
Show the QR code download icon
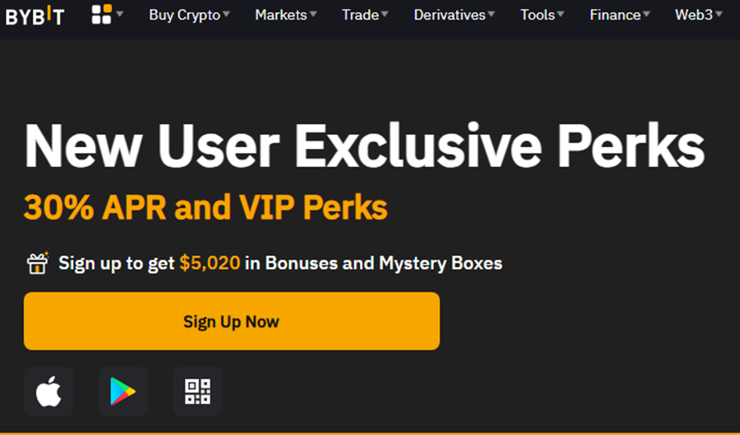point(197,392)
